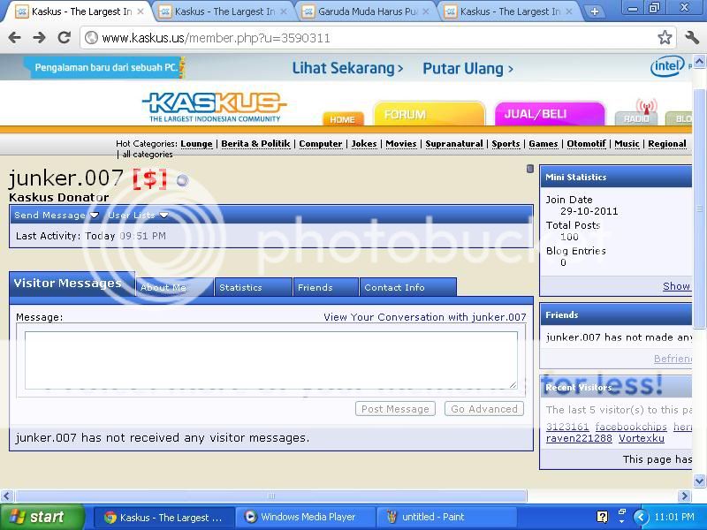The width and height of the screenshot is (707, 530).
Task: Open the Contact Info tab
Action: coord(408,287)
